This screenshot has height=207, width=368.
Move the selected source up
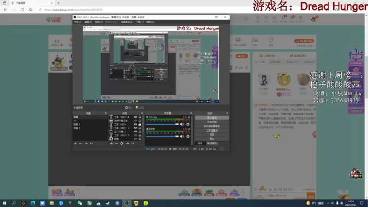click(x=128, y=144)
